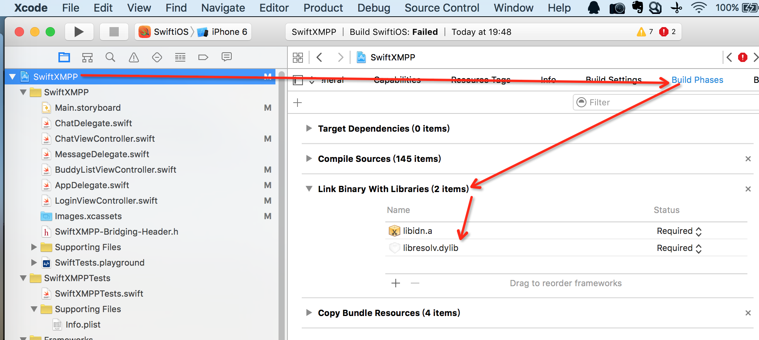This screenshot has width=759, height=340.
Task: Open the Product menu
Action: click(x=323, y=8)
